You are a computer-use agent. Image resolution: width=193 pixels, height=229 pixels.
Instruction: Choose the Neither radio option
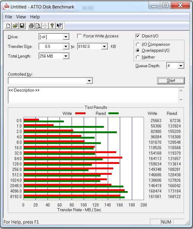tap(138, 57)
